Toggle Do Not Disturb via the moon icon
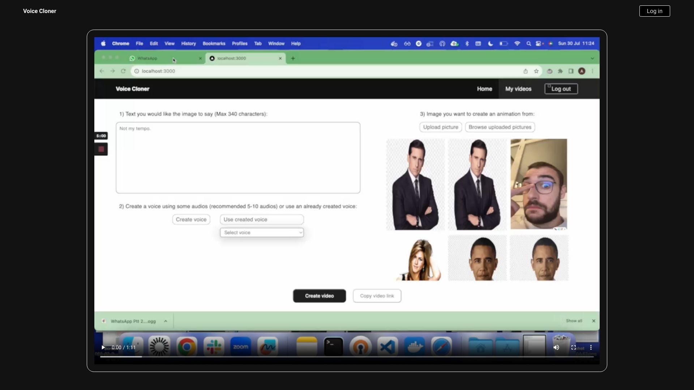Viewport: 694px width, 390px height. (x=490, y=43)
